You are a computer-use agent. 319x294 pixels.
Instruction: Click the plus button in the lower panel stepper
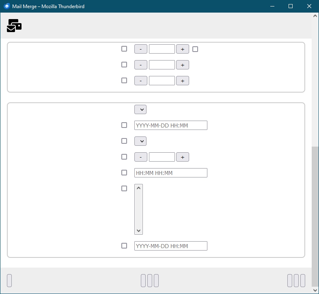(183, 157)
